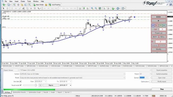Click the Modify expert button
173x97 pixels.
pyautogui.click(x=162, y=81)
